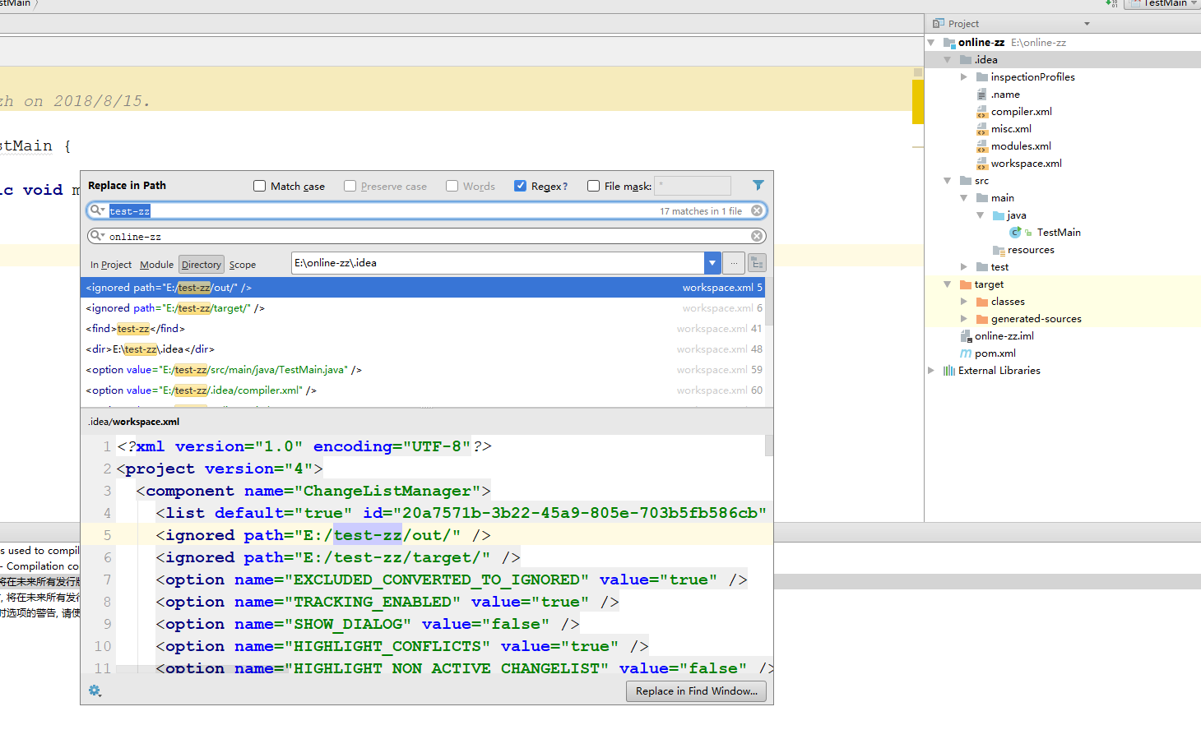Collapse online-zz project root node
This screenshot has width=1201, height=739.
pyautogui.click(x=931, y=43)
